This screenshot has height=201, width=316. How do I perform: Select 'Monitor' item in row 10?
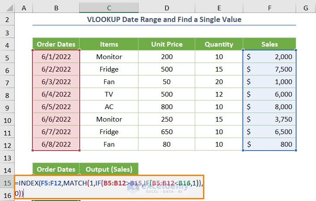coord(109,119)
